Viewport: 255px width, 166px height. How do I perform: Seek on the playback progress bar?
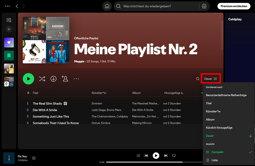tap(154, 162)
